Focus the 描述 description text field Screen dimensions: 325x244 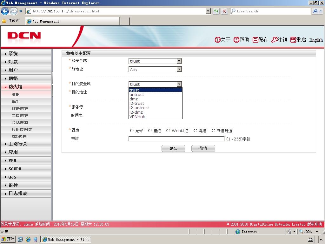point(176,139)
